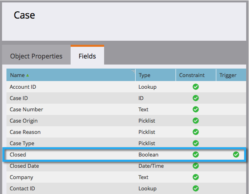Click Text type in Case Number row

click(143, 109)
